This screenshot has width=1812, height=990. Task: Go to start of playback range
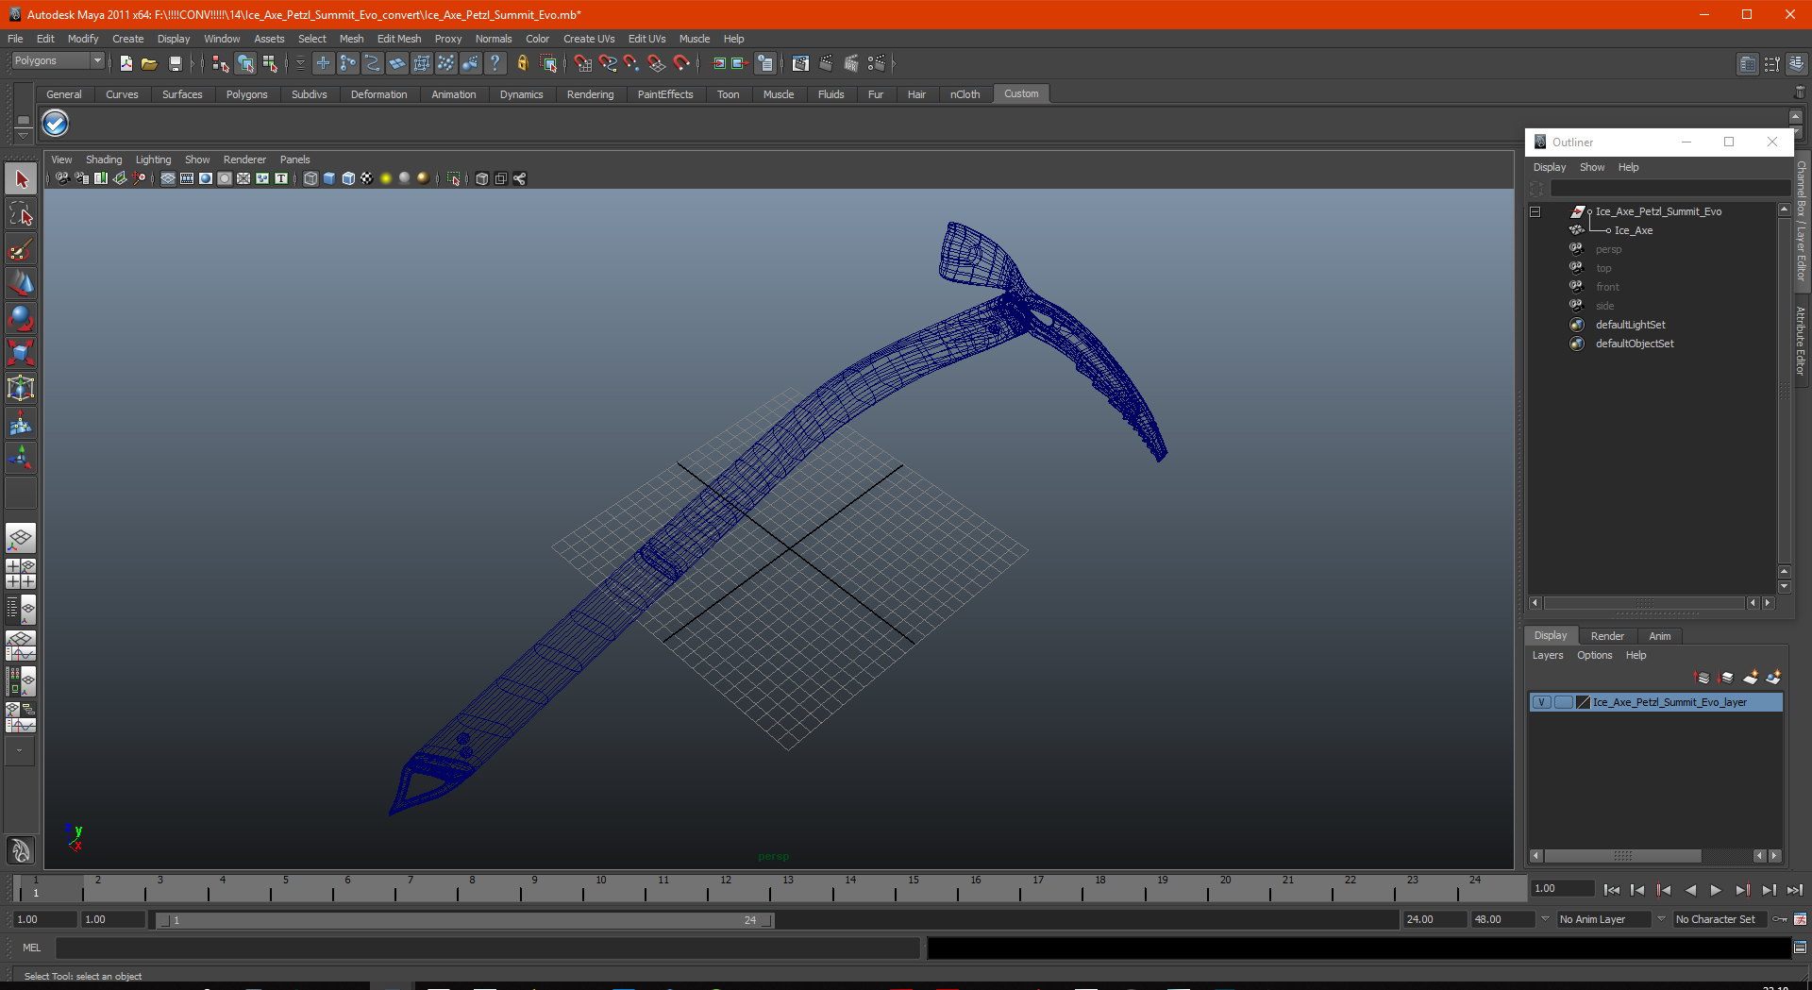tap(1612, 889)
